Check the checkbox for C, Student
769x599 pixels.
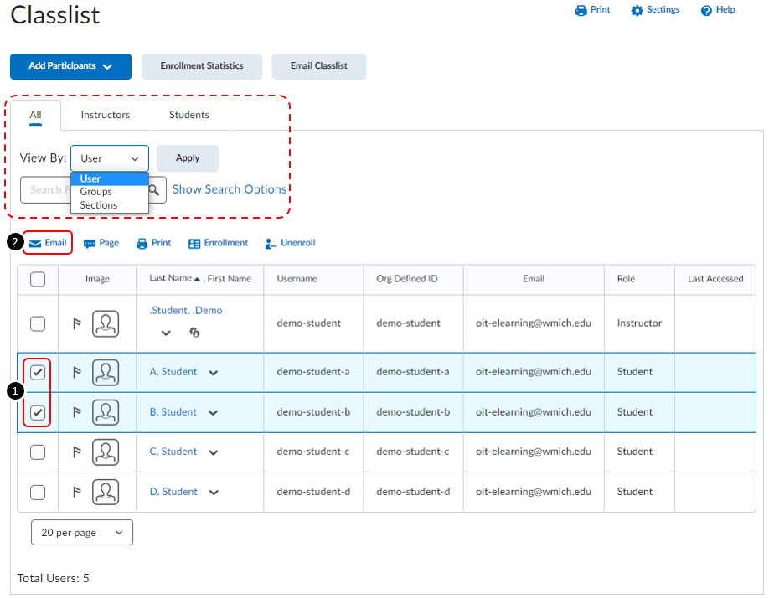pyautogui.click(x=38, y=452)
